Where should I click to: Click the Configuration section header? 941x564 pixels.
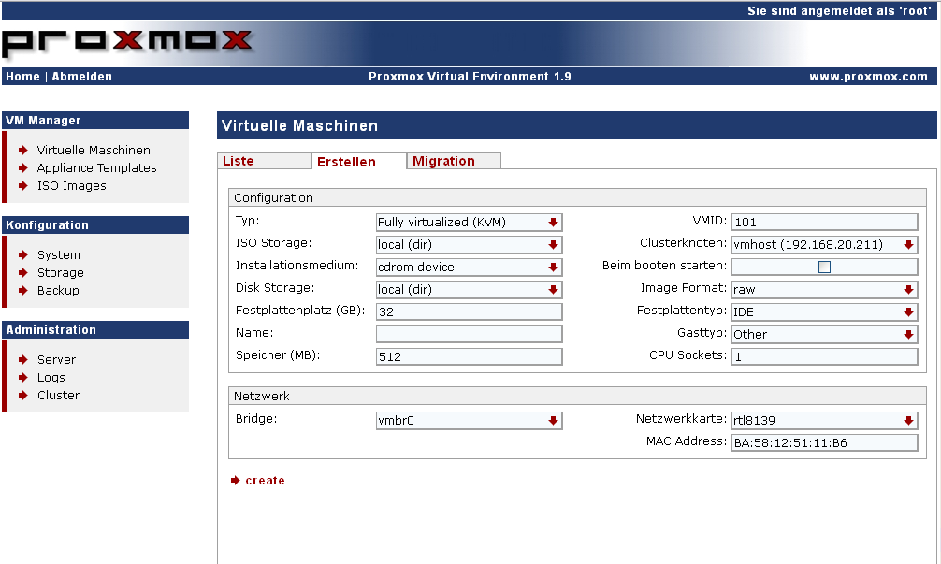(577, 198)
